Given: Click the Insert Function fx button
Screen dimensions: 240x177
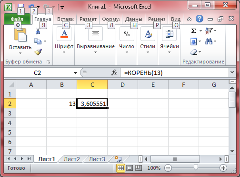Looking at the screenshot, I should click(114, 73).
